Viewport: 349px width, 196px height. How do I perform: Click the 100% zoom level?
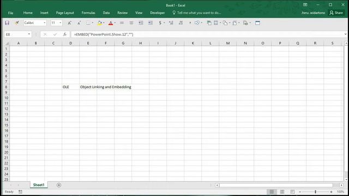pyautogui.click(x=340, y=192)
